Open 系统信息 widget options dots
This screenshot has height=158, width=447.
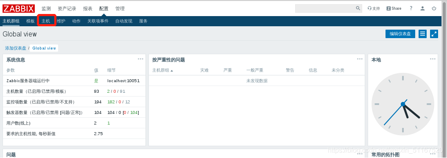click(140, 59)
